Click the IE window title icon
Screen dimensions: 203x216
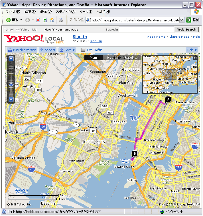[4, 5]
